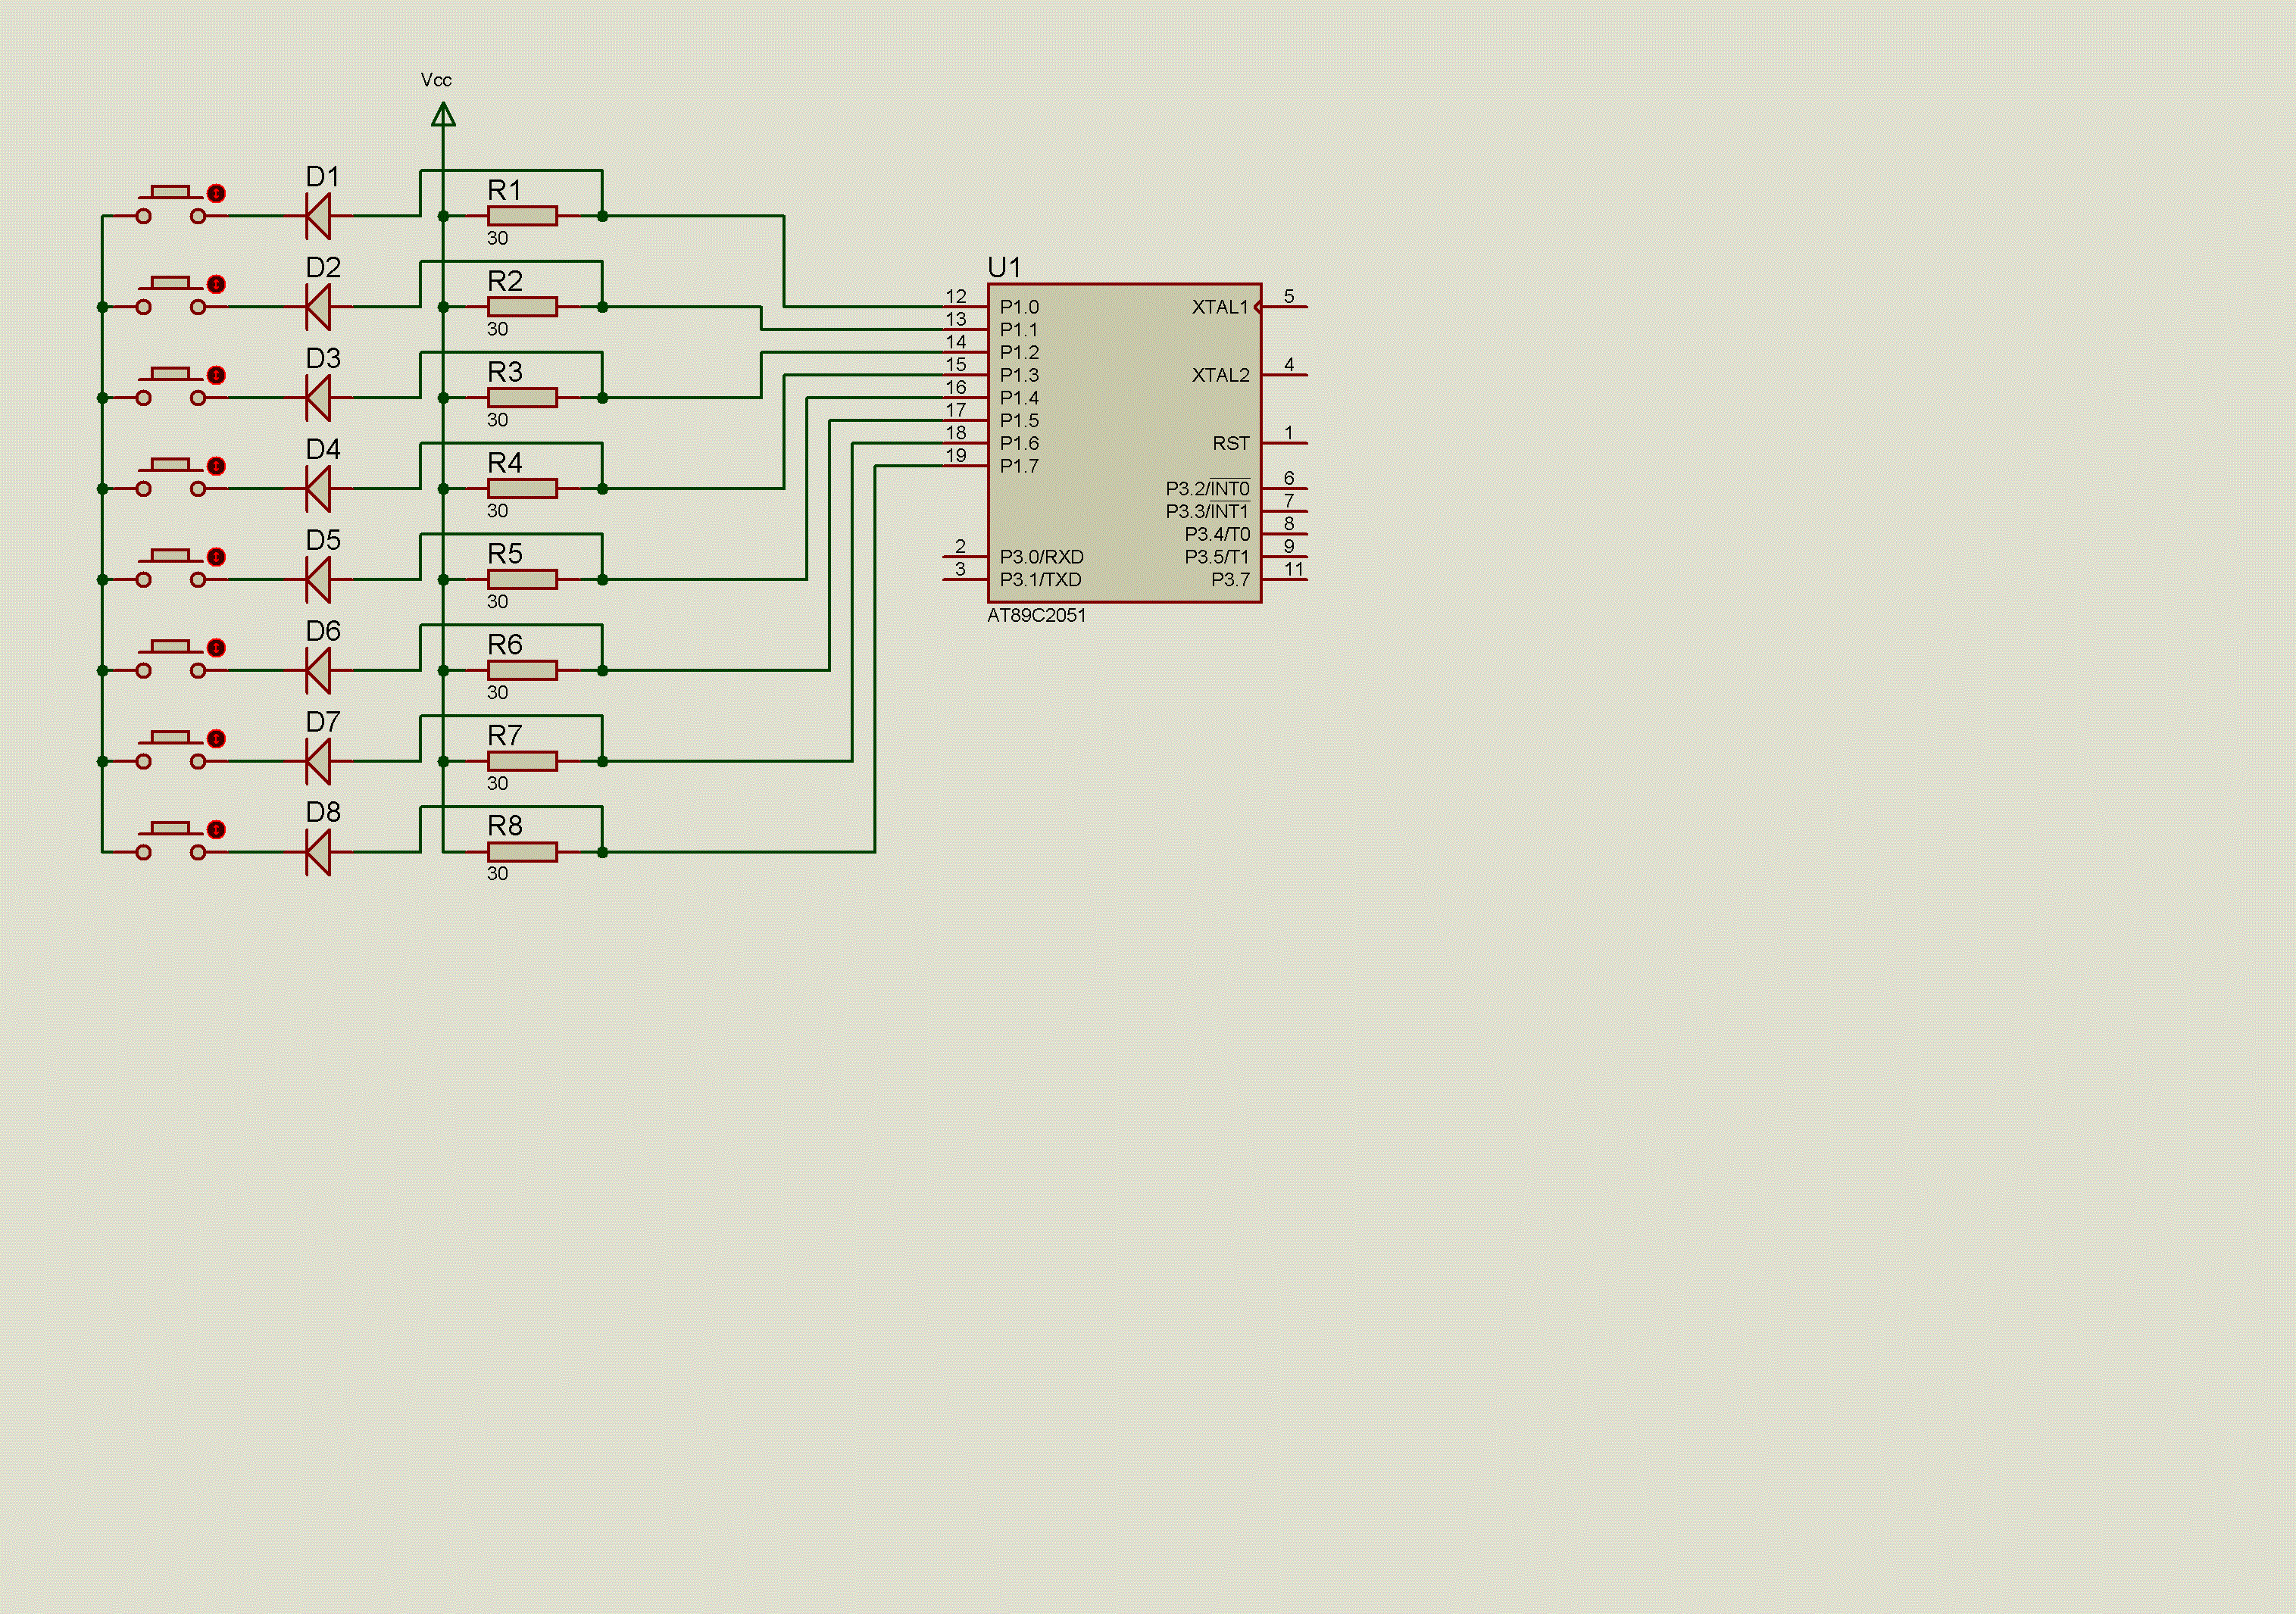Select the D8 diode symbol
The width and height of the screenshot is (2296, 1614).
(319, 852)
